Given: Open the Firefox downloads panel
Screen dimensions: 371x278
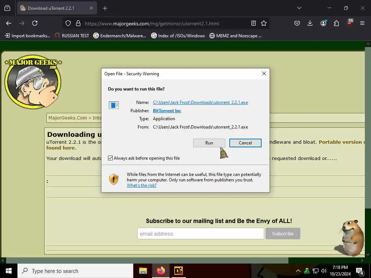Looking at the screenshot, I should (310, 23).
